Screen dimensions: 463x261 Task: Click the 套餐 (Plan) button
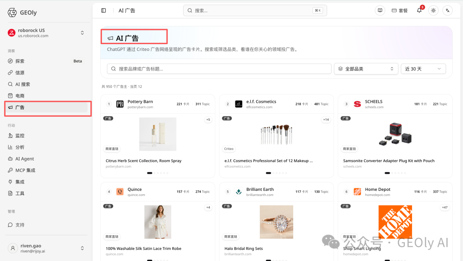coord(400,11)
